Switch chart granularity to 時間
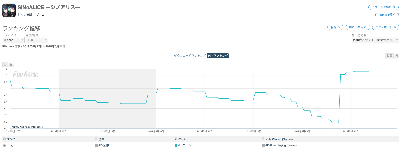The width and height of the screenshot is (401, 153). (x=389, y=56)
